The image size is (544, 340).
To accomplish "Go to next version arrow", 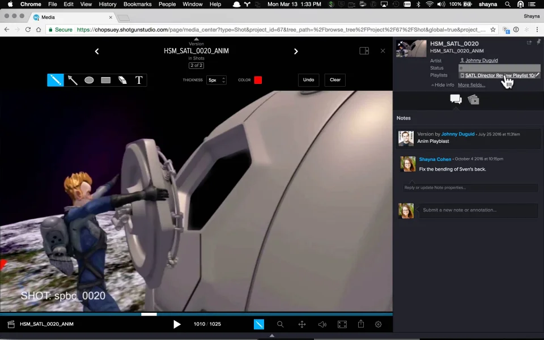I will pyautogui.click(x=296, y=52).
